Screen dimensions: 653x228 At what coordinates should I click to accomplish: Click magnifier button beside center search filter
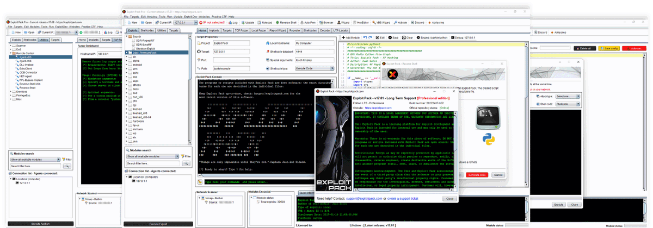(187, 163)
